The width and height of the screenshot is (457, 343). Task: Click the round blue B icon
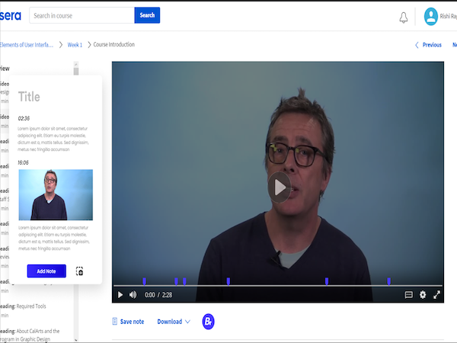point(208,322)
